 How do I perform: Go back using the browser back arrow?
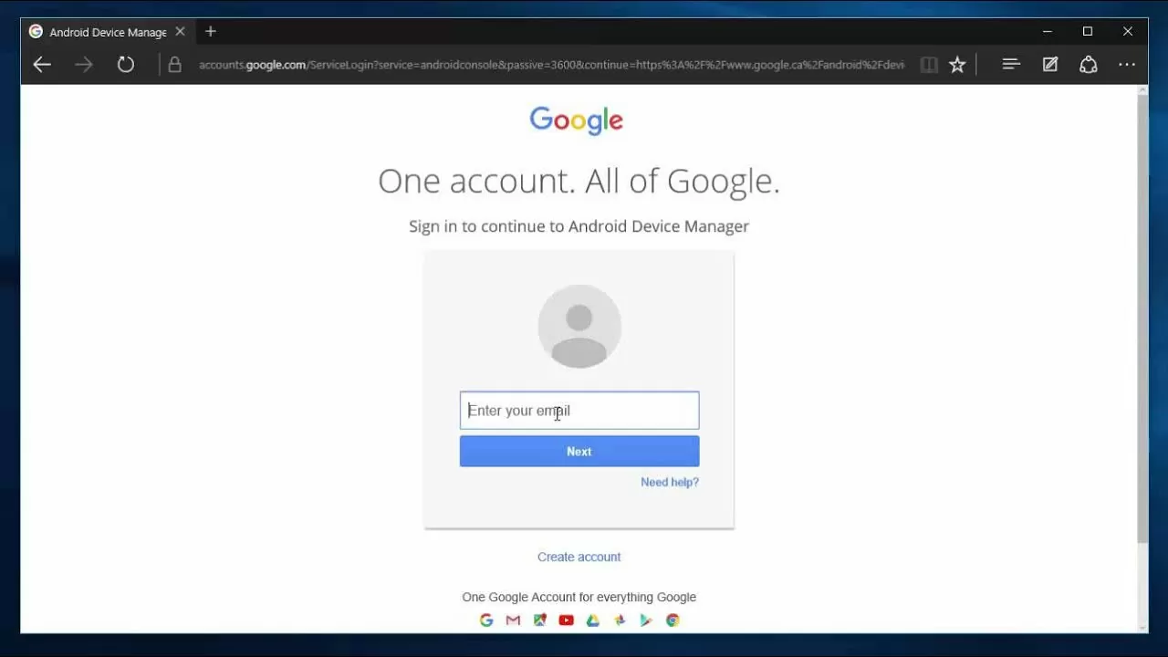tap(42, 65)
